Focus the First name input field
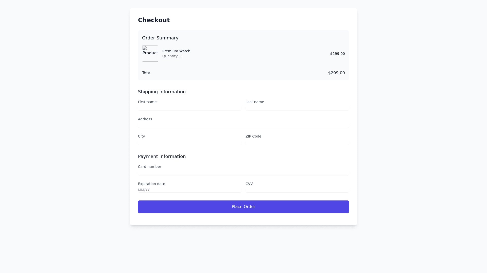Image resolution: width=487 pixels, height=273 pixels. pyautogui.click(x=189, y=108)
